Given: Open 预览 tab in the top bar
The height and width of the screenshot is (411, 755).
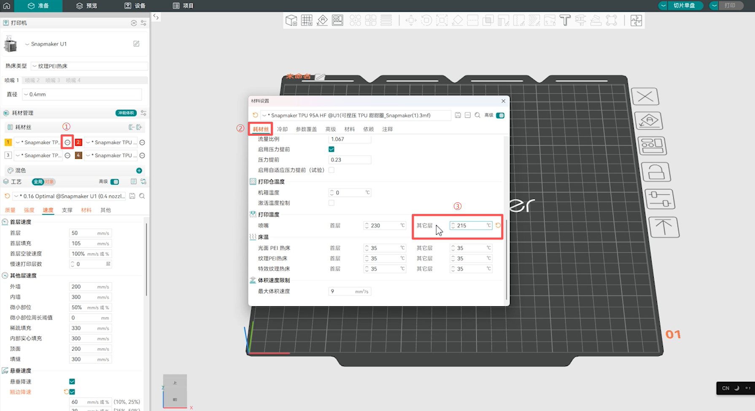Looking at the screenshot, I should [x=86, y=5].
